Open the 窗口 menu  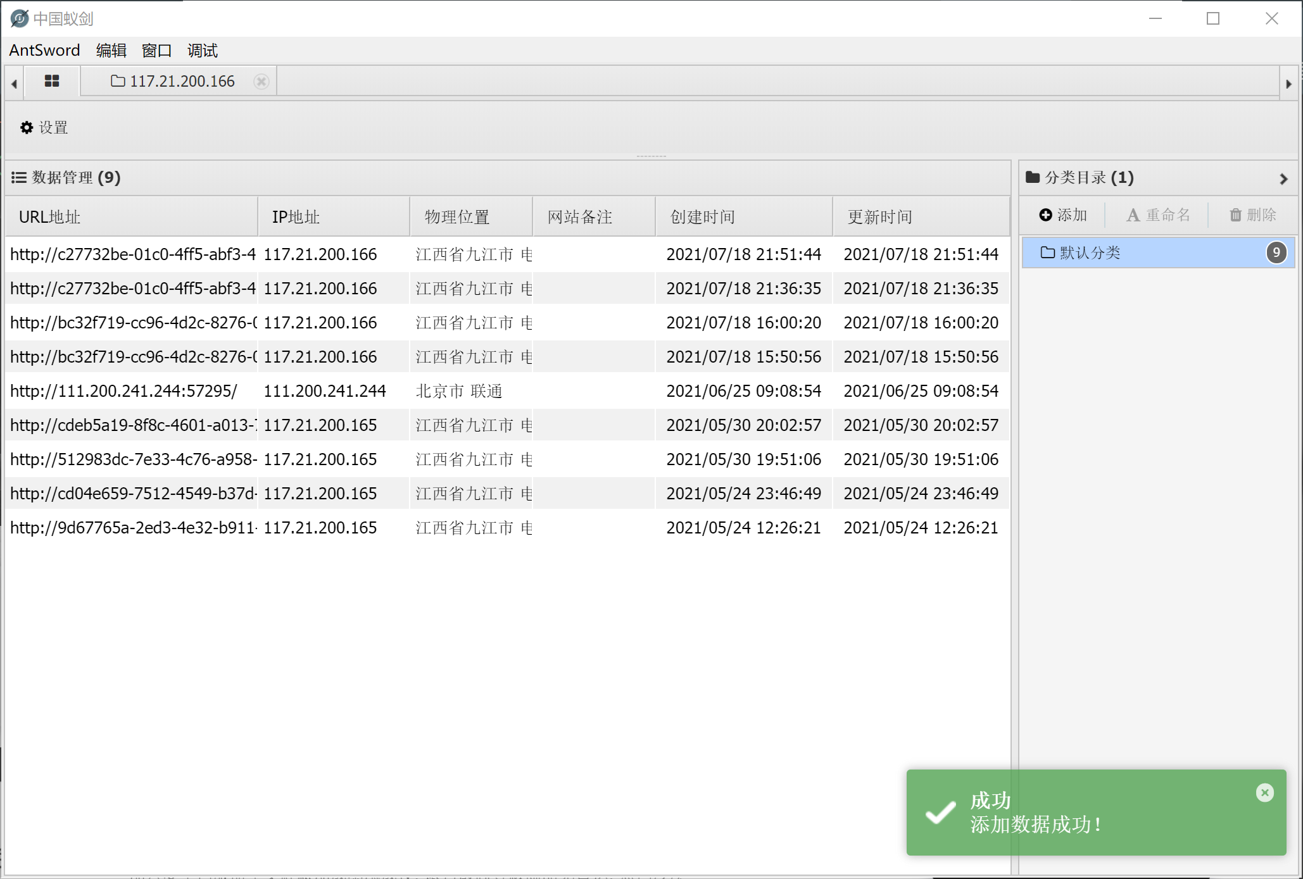[157, 51]
